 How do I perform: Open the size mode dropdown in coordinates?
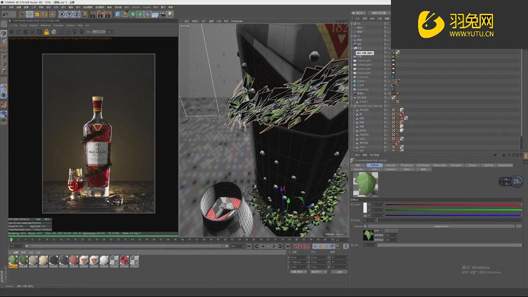pyautogui.click(x=318, y=272)
